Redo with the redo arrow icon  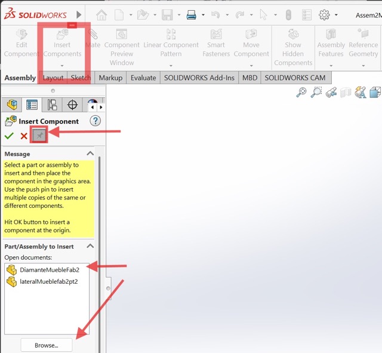tap(240, 15)
